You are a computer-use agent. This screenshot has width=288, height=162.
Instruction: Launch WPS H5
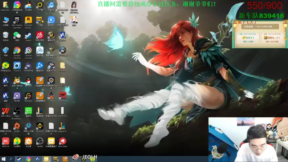point(5,143)
